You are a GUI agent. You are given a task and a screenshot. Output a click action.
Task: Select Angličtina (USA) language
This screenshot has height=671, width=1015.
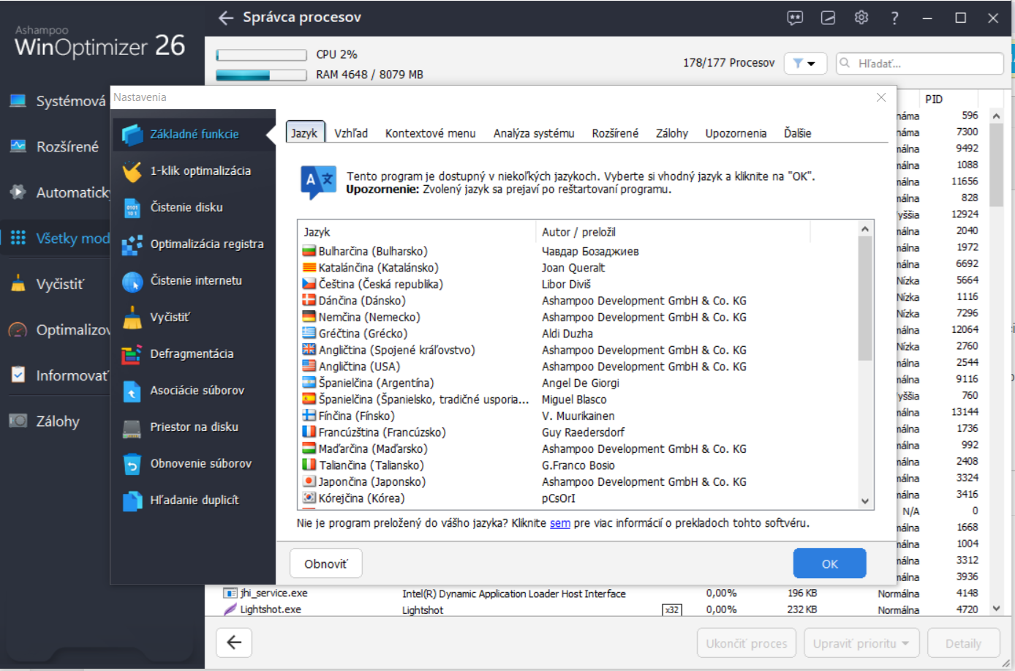[x=578, y=367]
